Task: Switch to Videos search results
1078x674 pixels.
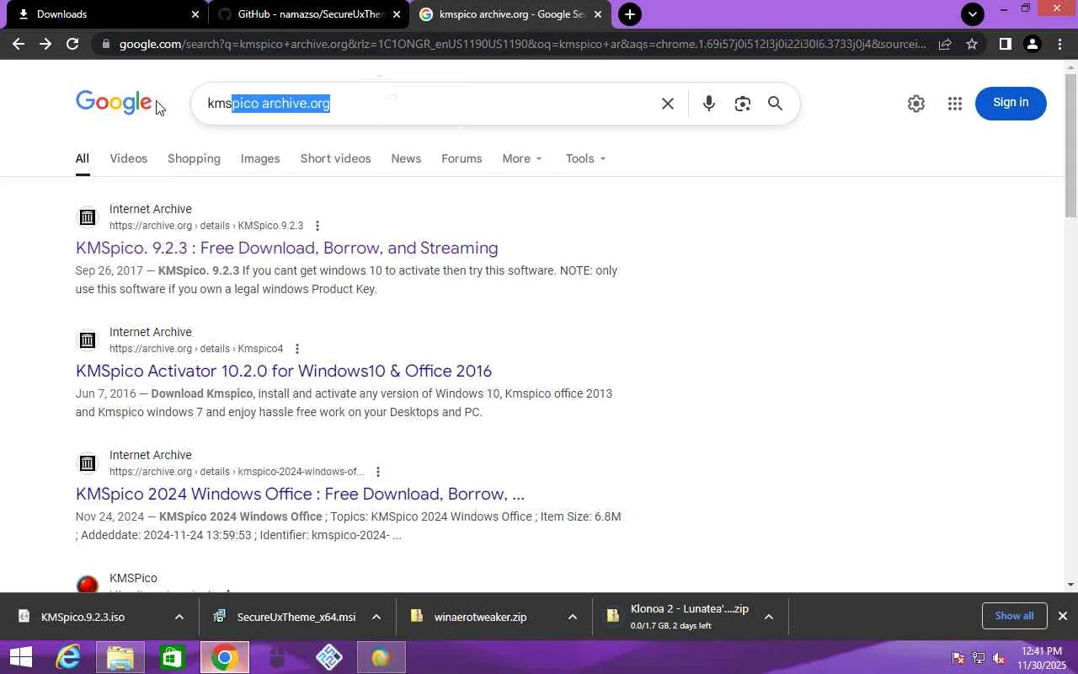Action: point(128,158)
